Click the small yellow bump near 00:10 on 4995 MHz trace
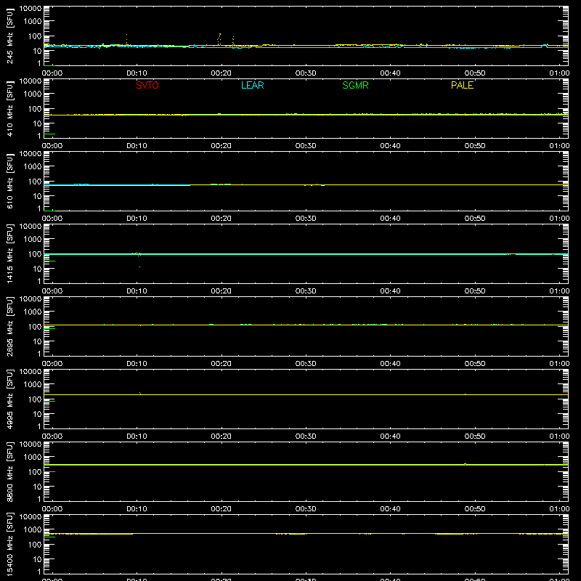The width and height of the screenshot is (581, 581). pyautogui.click(x=139, y=393)
